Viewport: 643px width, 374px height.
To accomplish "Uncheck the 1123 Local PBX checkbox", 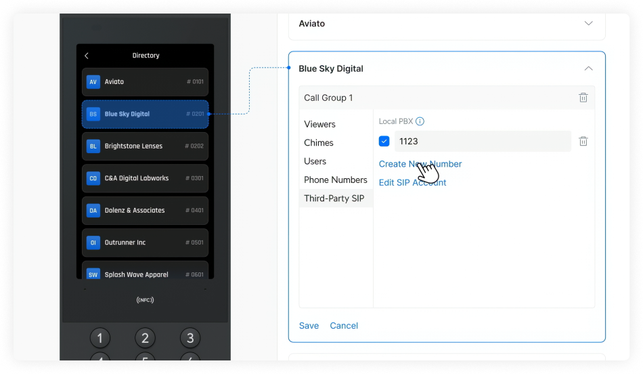I will pos(384,142).
